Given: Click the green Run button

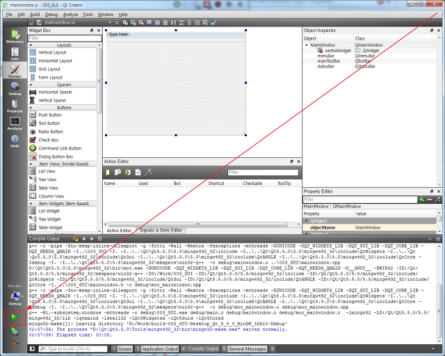Looking at the screenshot, I should [x=15, y=317].
